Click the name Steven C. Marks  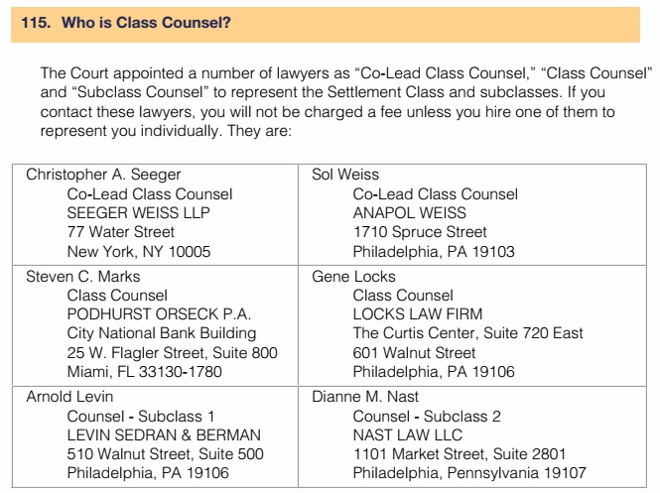pos(83,277)
